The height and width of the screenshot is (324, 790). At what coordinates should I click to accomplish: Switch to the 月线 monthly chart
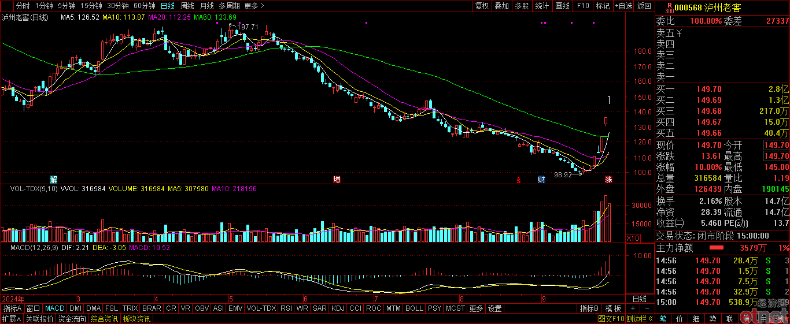[206, 6]
